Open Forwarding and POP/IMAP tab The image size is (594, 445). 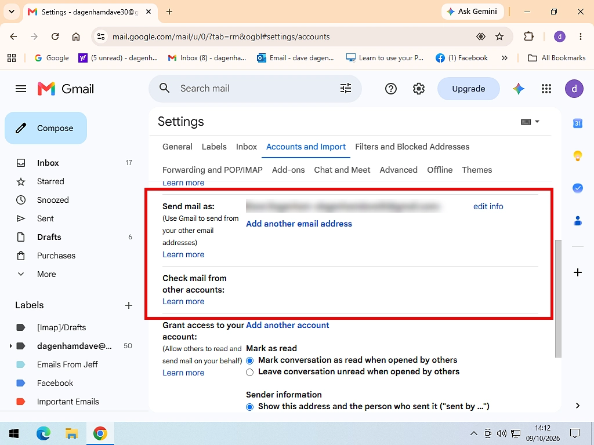click(212, 170)
